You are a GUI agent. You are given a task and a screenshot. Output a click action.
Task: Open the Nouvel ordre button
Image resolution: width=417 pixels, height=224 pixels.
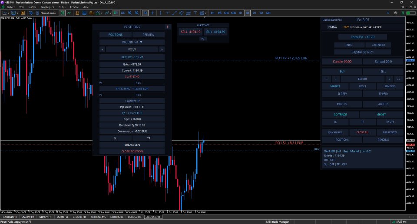pos(46,13)
